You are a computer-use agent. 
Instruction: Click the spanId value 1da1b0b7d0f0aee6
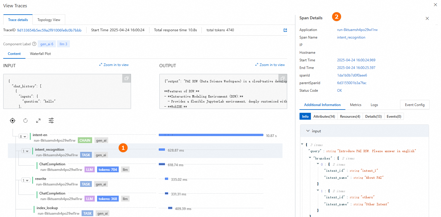pyautogui.click(x=352, y=75)
